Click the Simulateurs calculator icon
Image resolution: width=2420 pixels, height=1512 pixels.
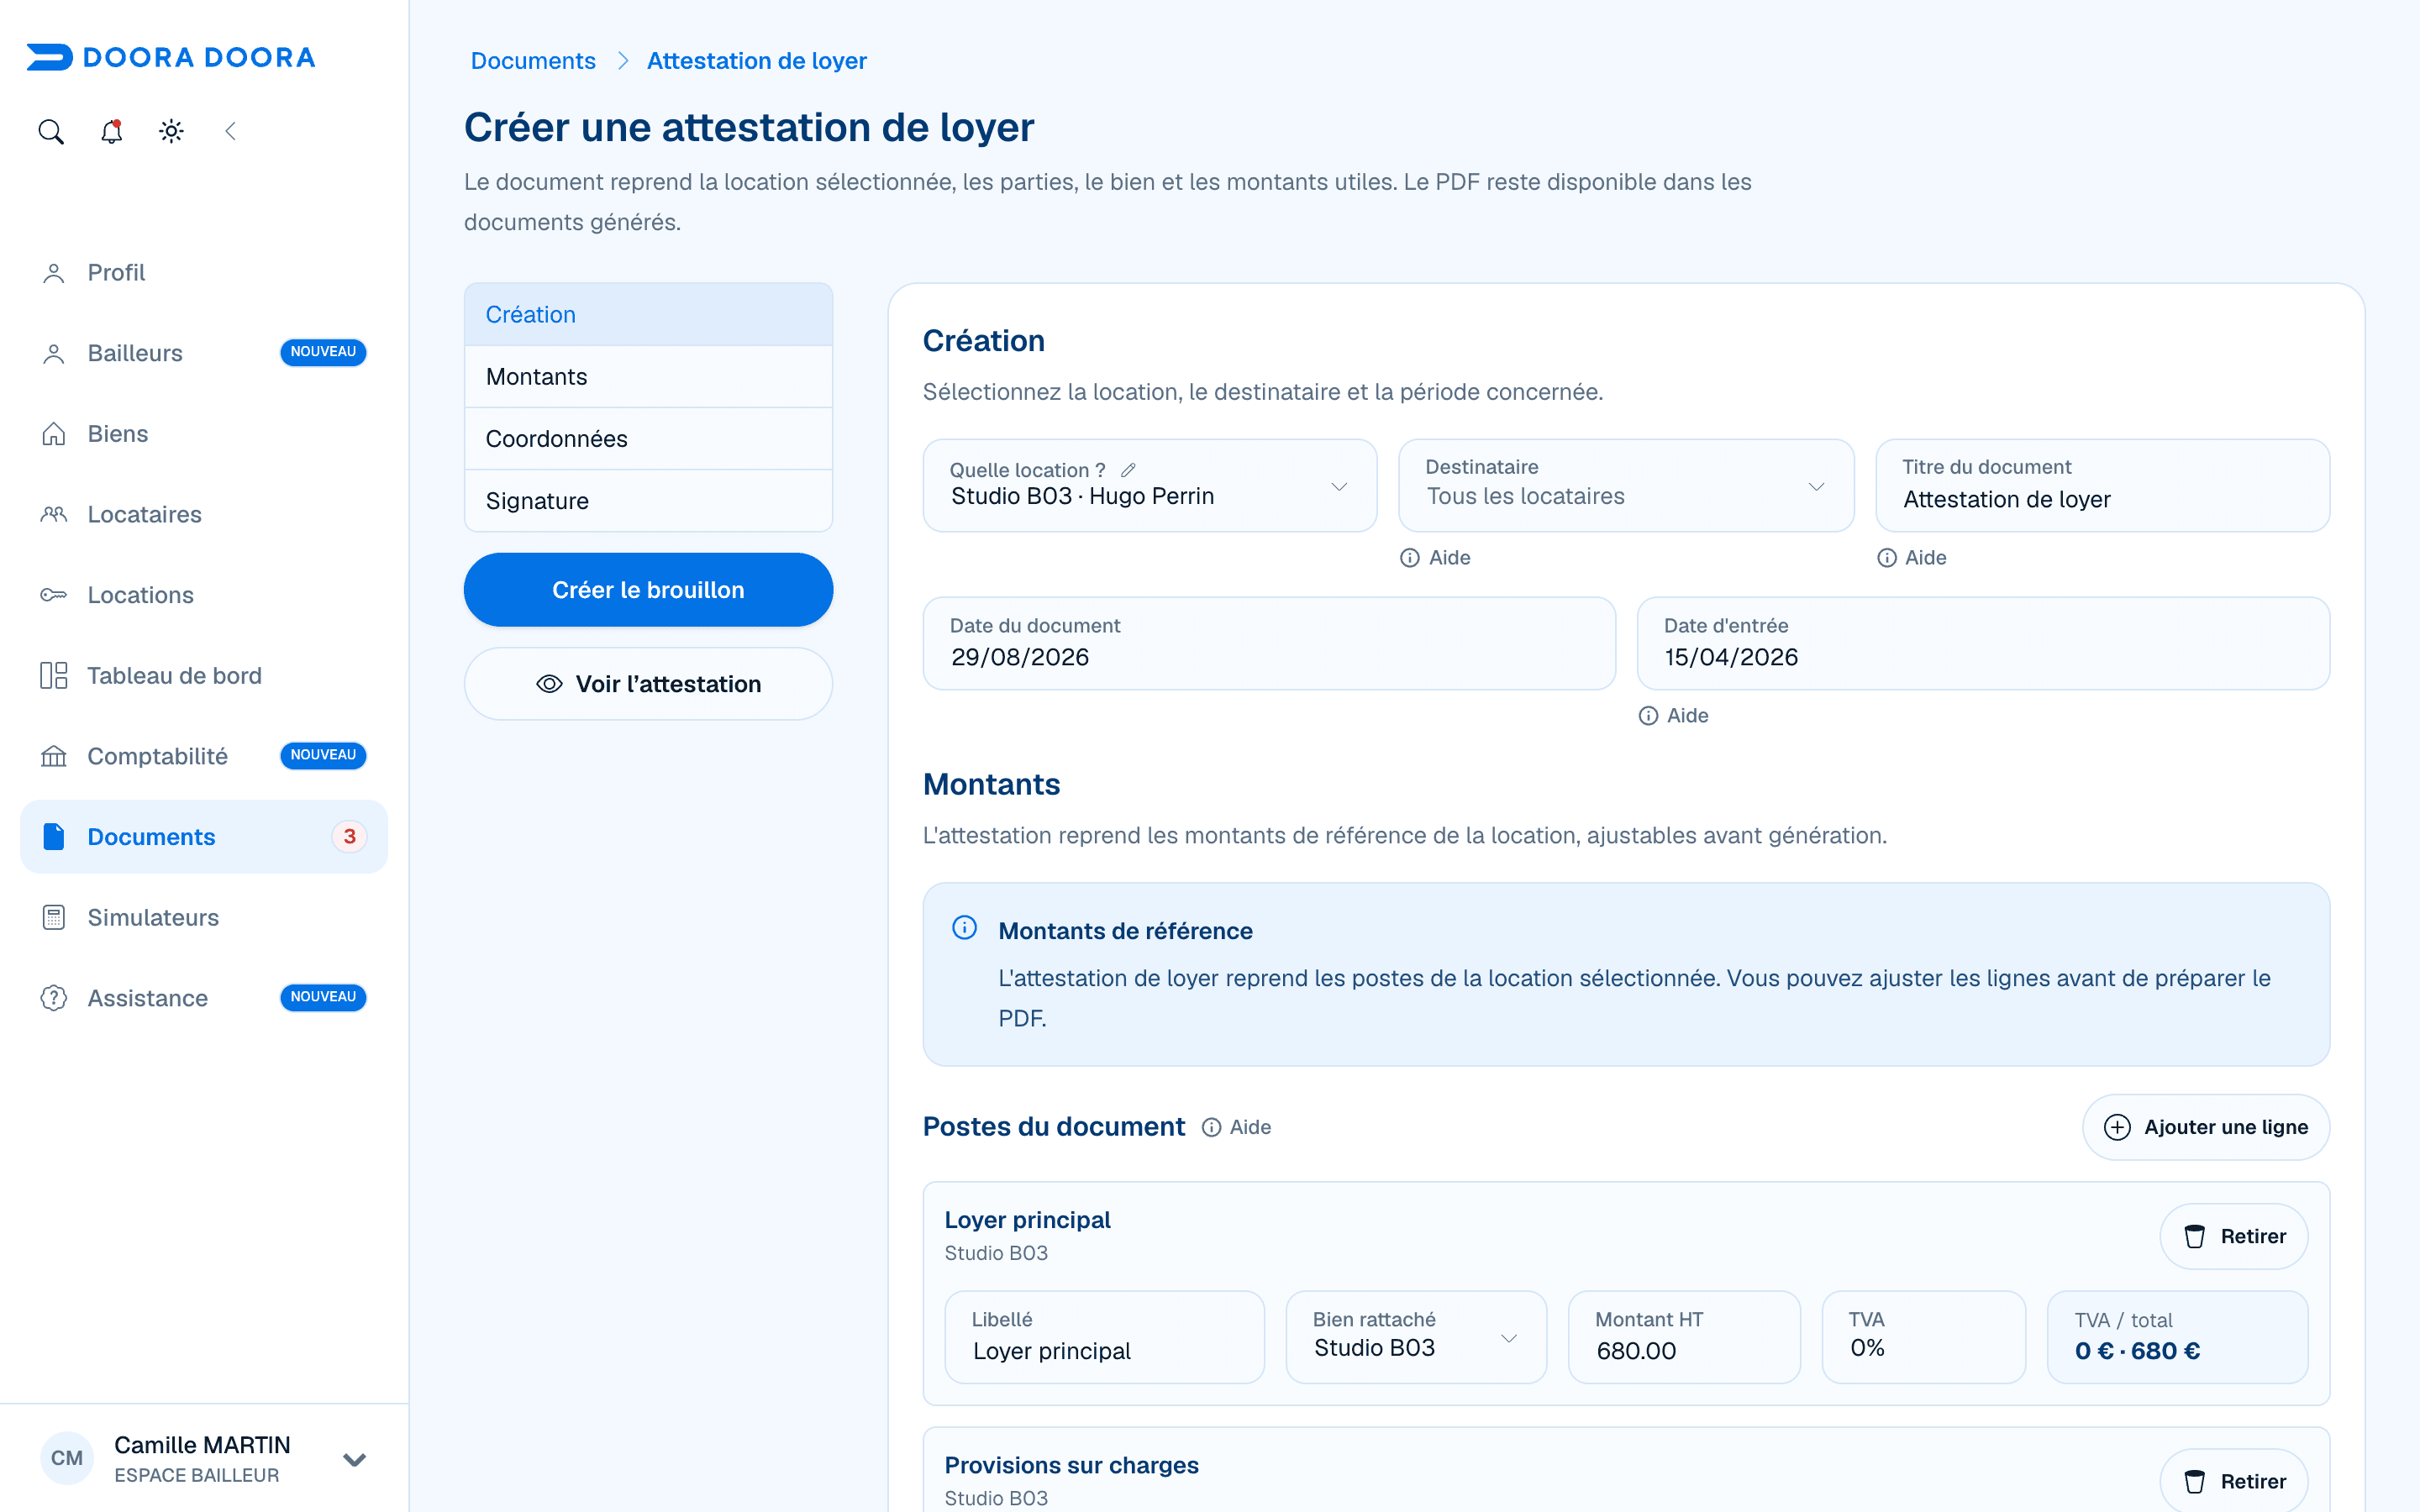[54, 918]
